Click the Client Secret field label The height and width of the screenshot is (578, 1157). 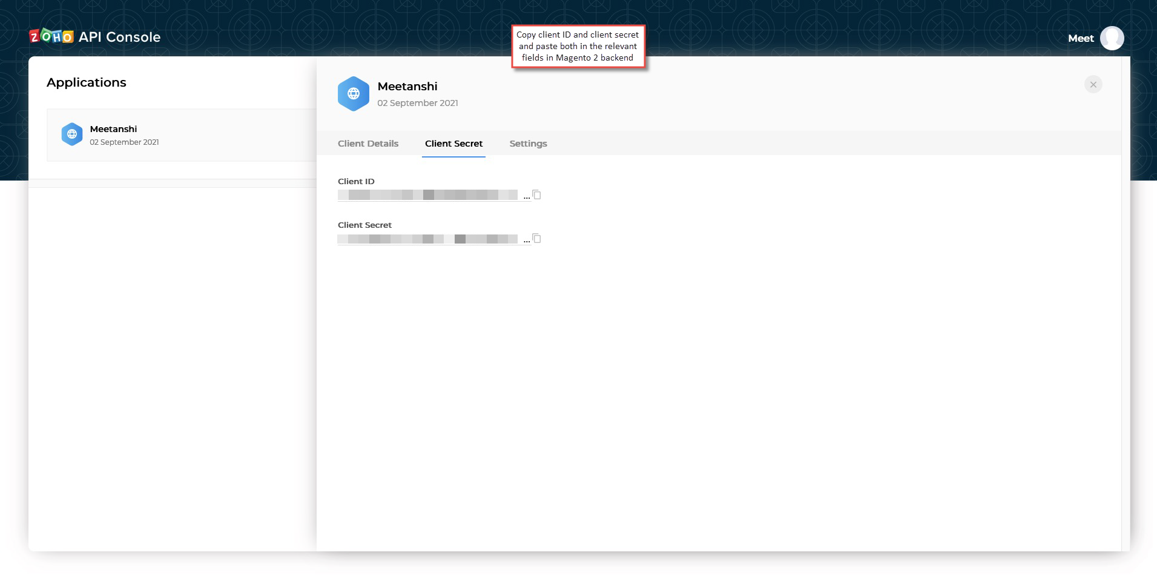[x=364, y=225]
